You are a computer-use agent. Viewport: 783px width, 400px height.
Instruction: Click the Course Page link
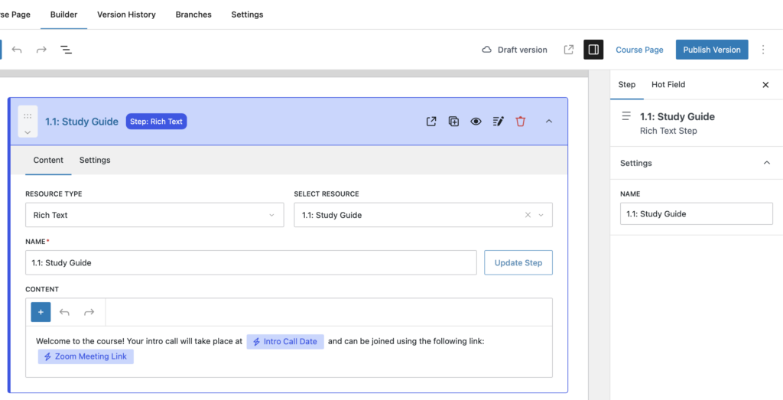(640, 50)
